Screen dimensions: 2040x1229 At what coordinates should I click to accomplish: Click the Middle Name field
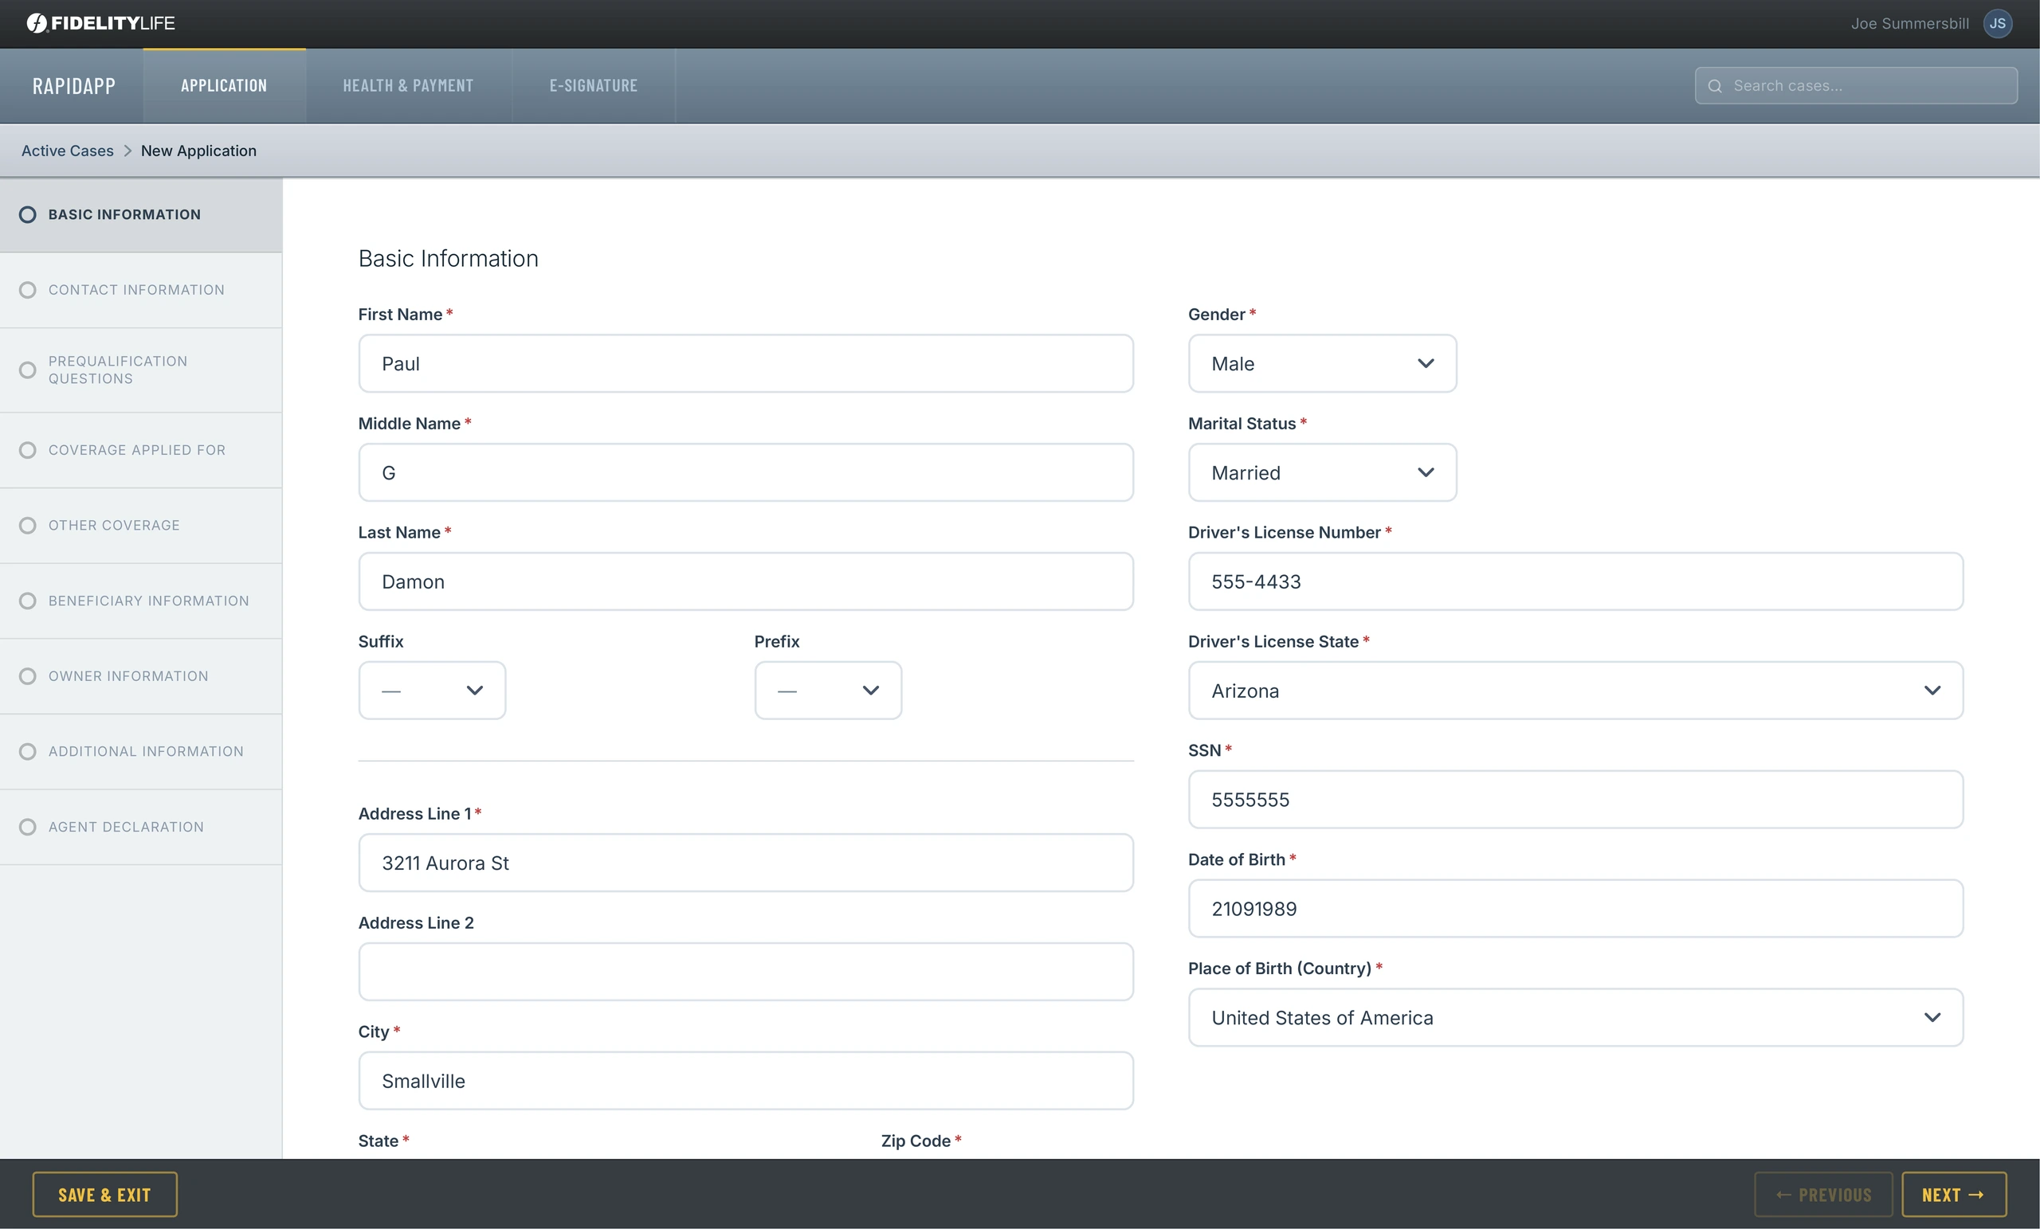[x=746, y=472]
